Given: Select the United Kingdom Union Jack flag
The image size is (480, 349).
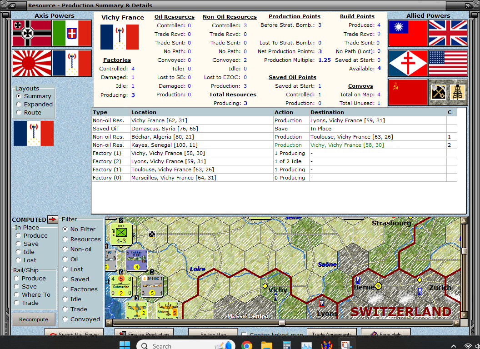Looking at the screenshot, I should tap(448, 33).
